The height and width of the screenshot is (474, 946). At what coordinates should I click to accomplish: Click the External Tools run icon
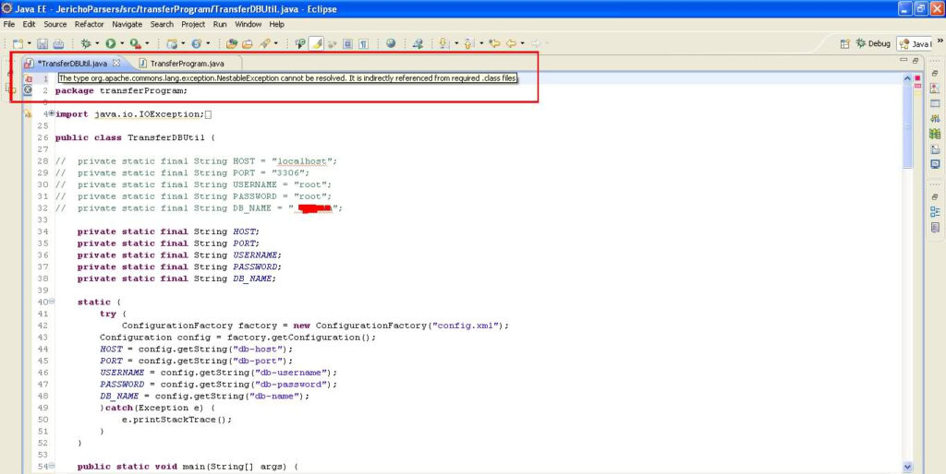tap(135, 43)
